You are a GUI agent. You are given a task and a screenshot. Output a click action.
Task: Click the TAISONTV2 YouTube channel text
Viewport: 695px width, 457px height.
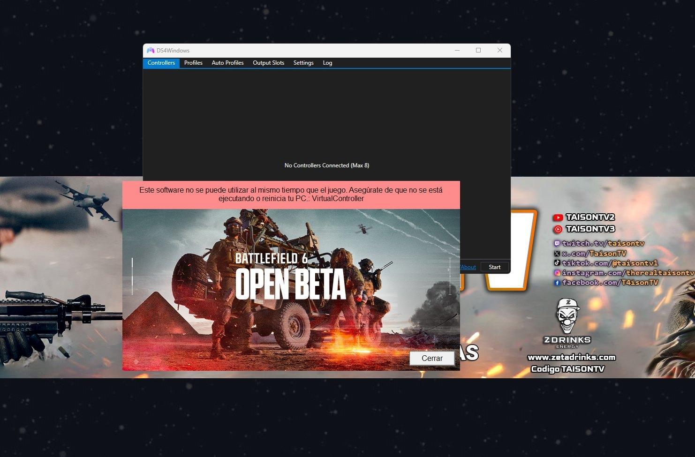tap(590, 217)
